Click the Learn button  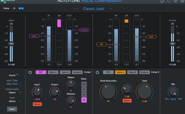12,109
